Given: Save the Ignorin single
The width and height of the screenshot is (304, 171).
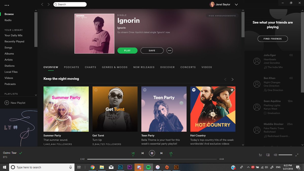Looking at the screenshot, I should pos(152,50).
